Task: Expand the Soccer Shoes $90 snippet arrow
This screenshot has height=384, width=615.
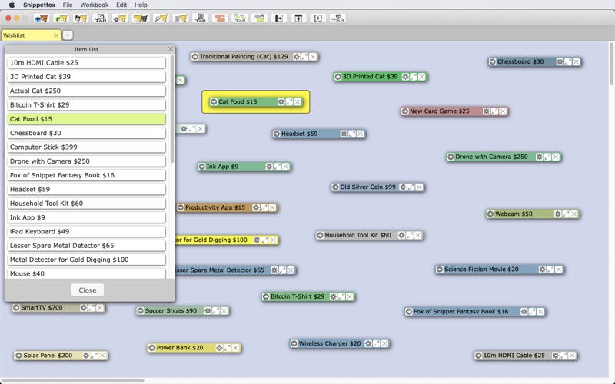Action: coord(141,311)
